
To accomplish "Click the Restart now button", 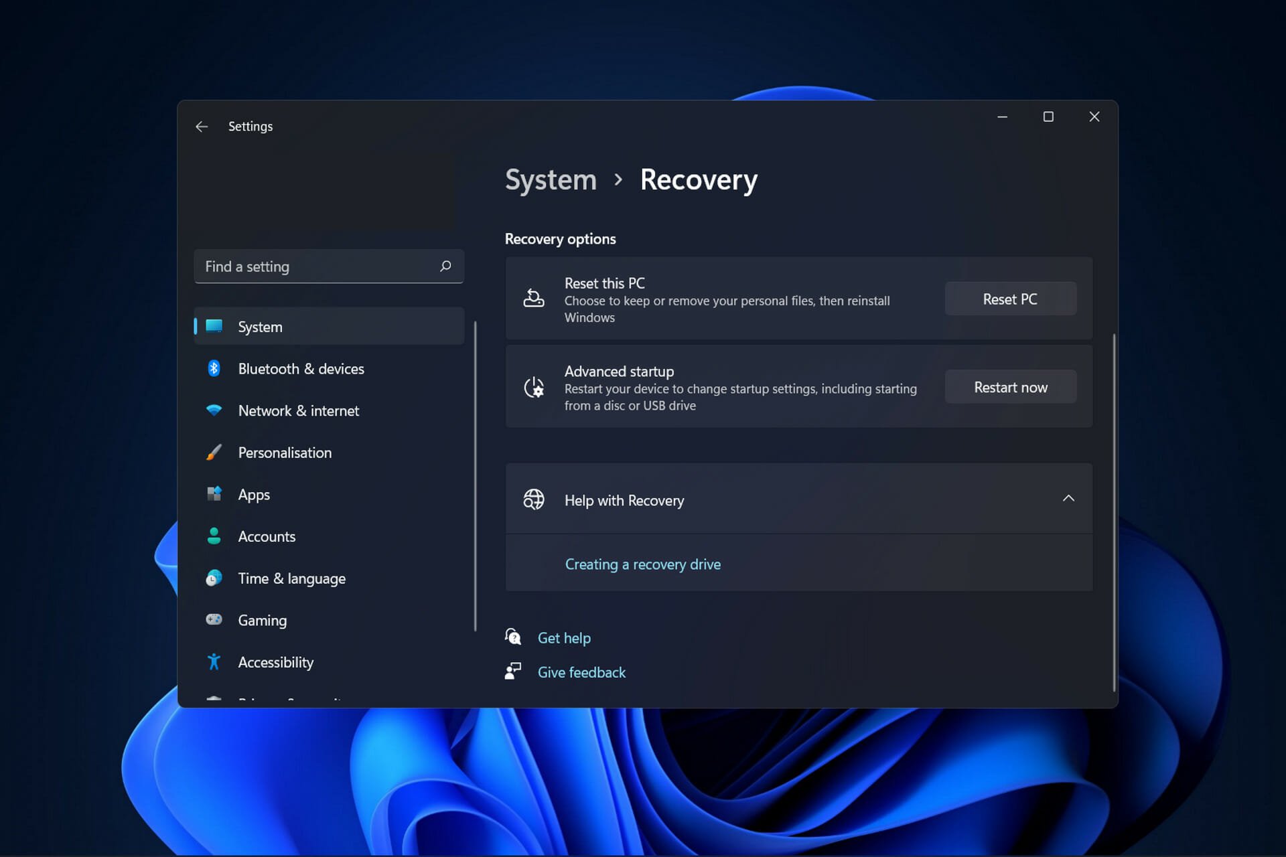I will [1010, 387].
